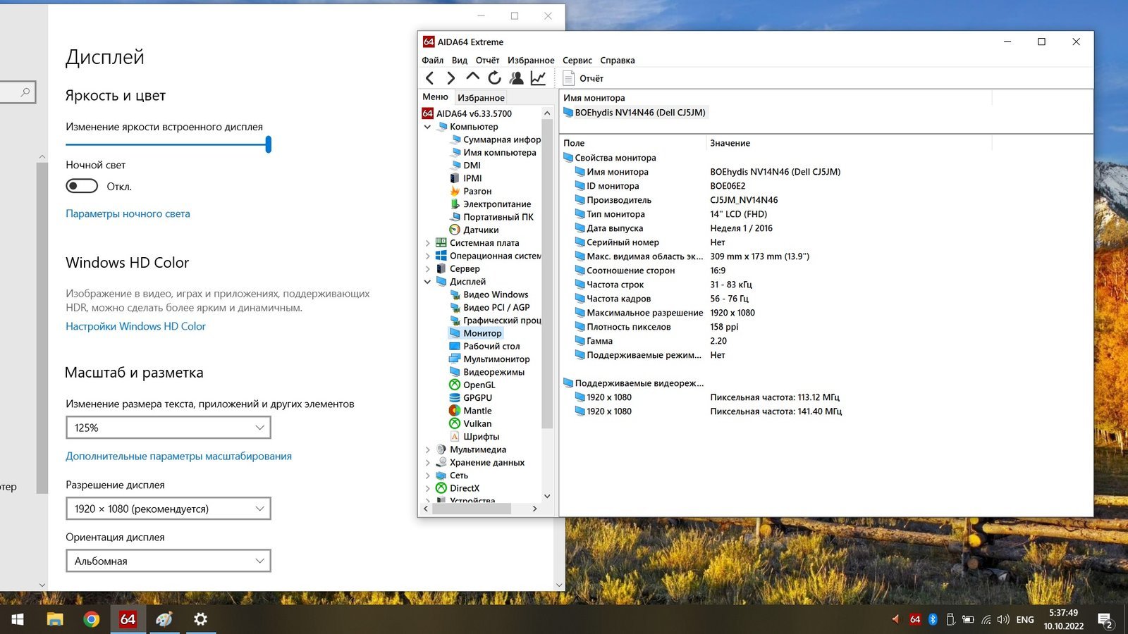
Task: Collapse the Компьютер tree node
Action: (x=427, y=127)
